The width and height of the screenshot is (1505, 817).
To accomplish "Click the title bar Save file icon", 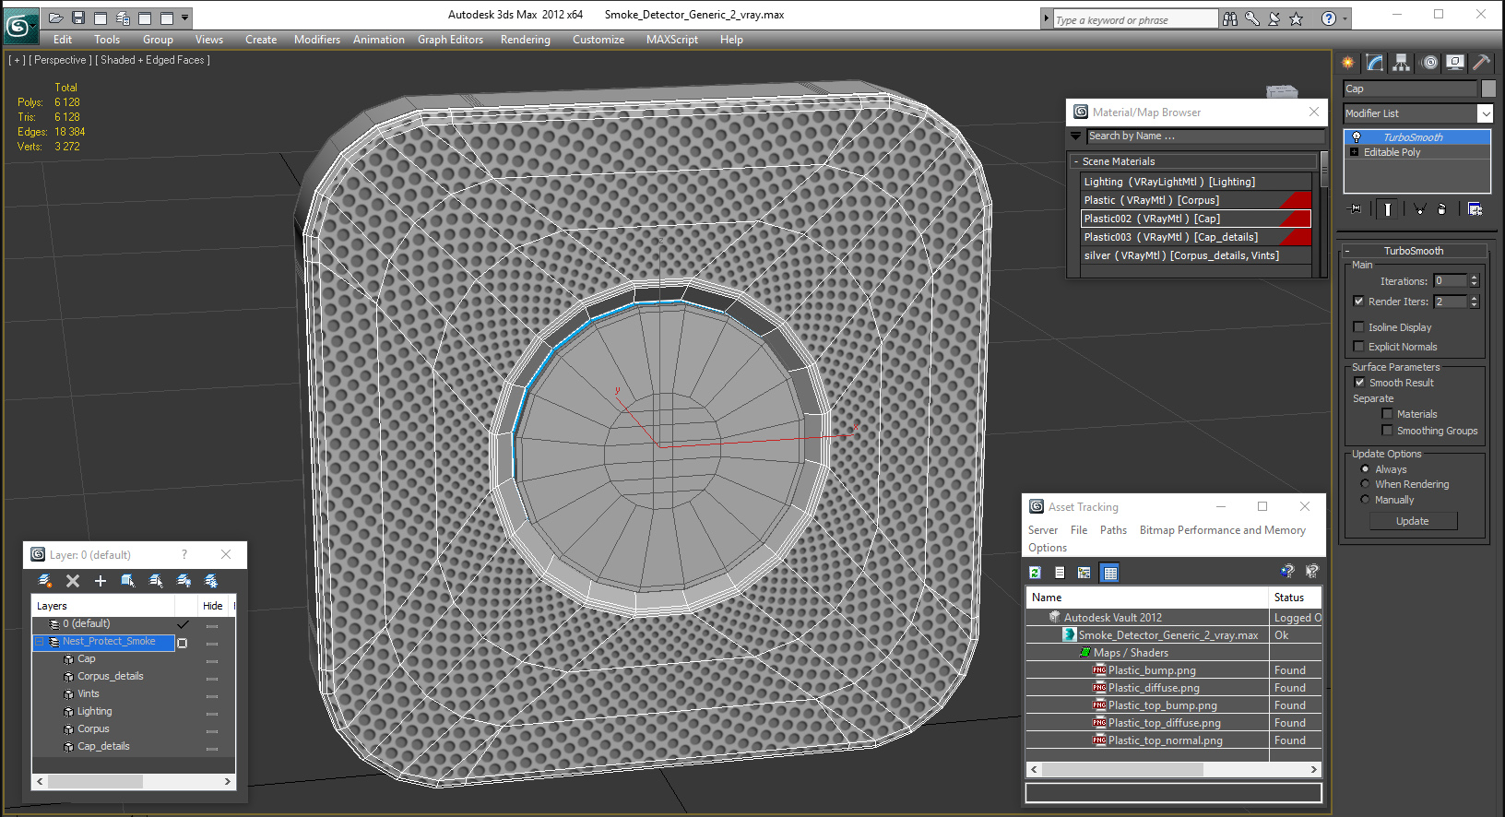I will click(78, 18).
